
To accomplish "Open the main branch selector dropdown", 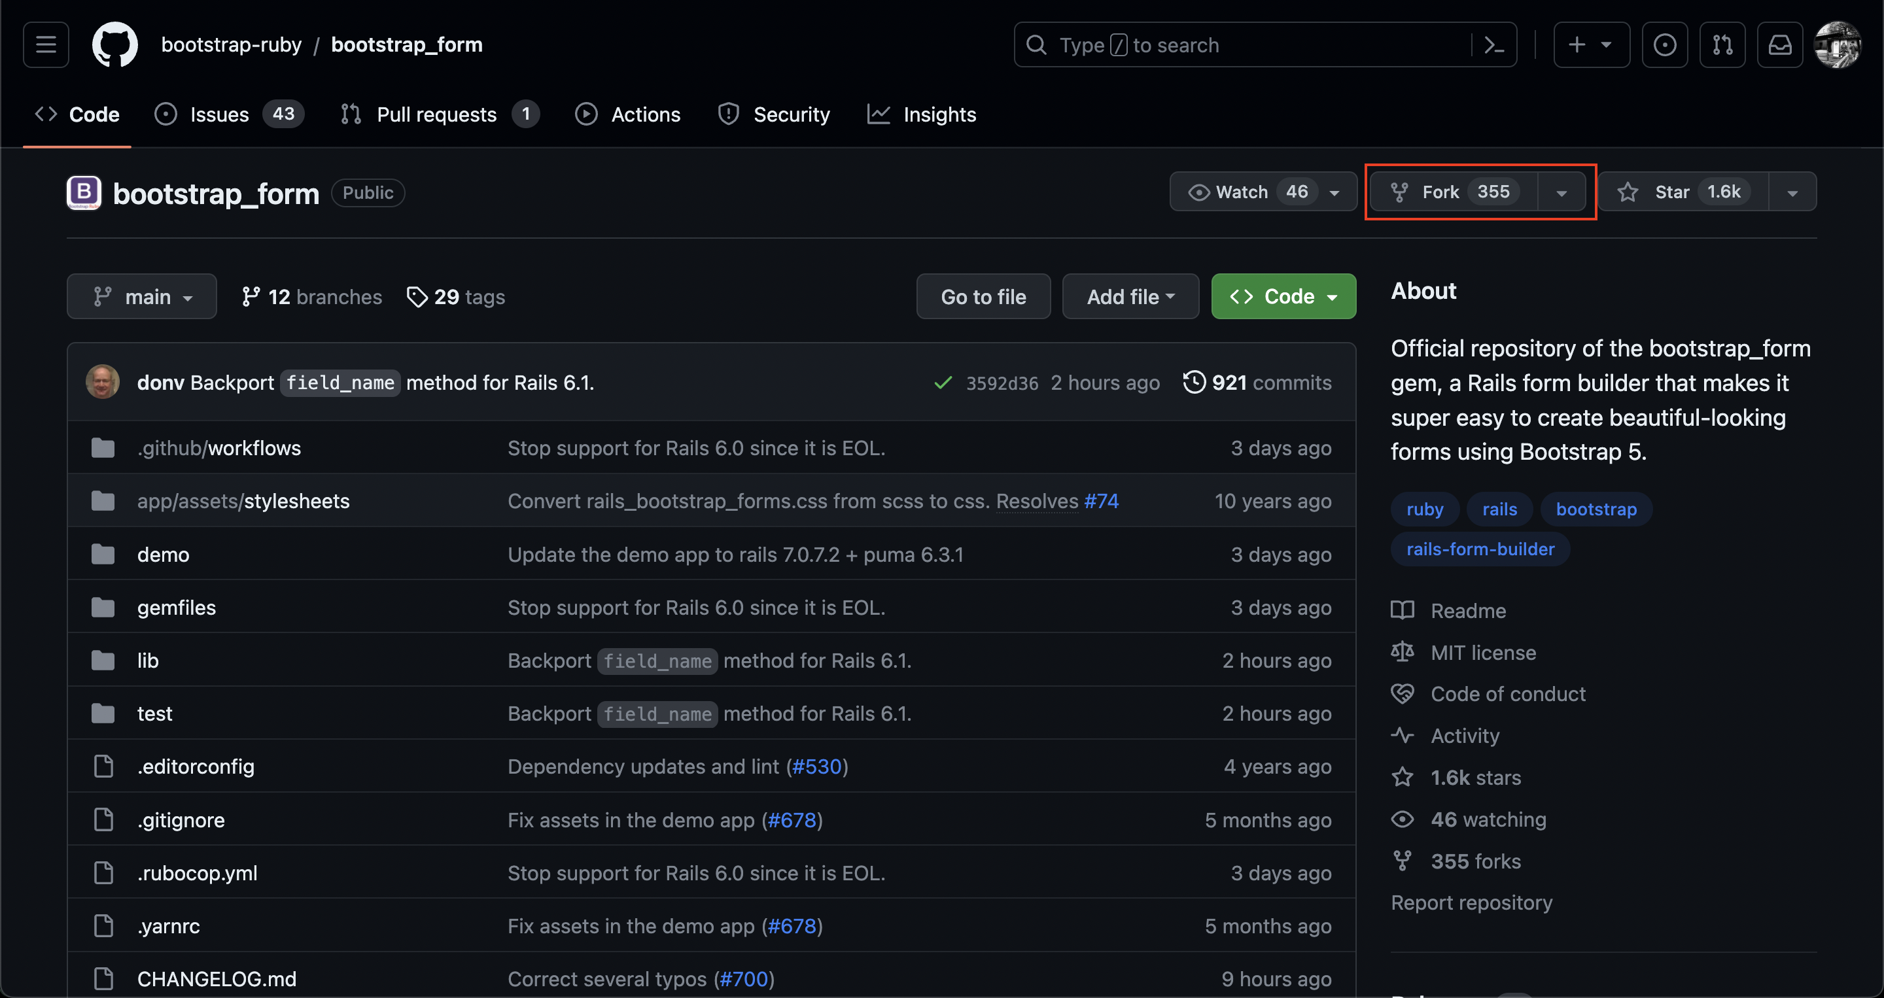I will tap(142, 297).
